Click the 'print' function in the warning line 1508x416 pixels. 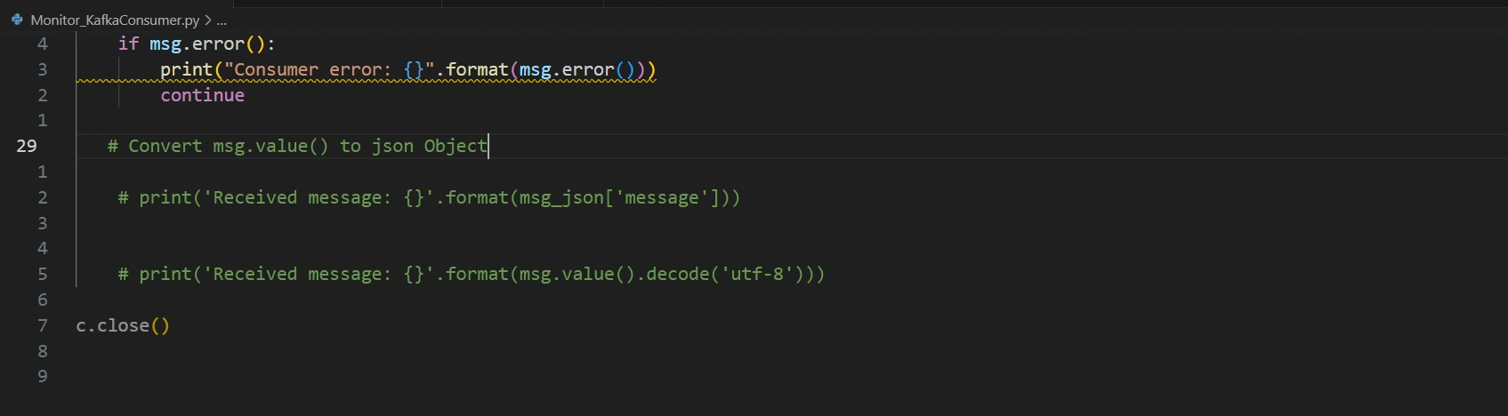pos(186,69)
